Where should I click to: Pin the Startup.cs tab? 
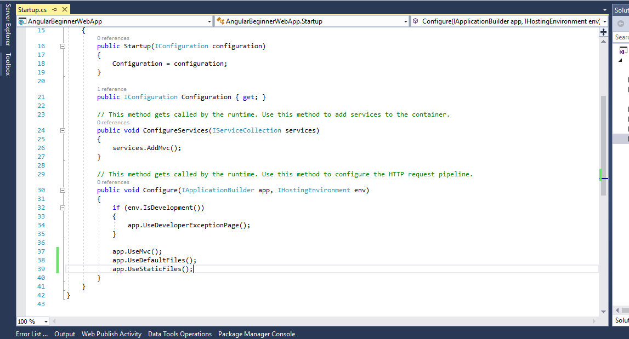[x=55, y=10]
